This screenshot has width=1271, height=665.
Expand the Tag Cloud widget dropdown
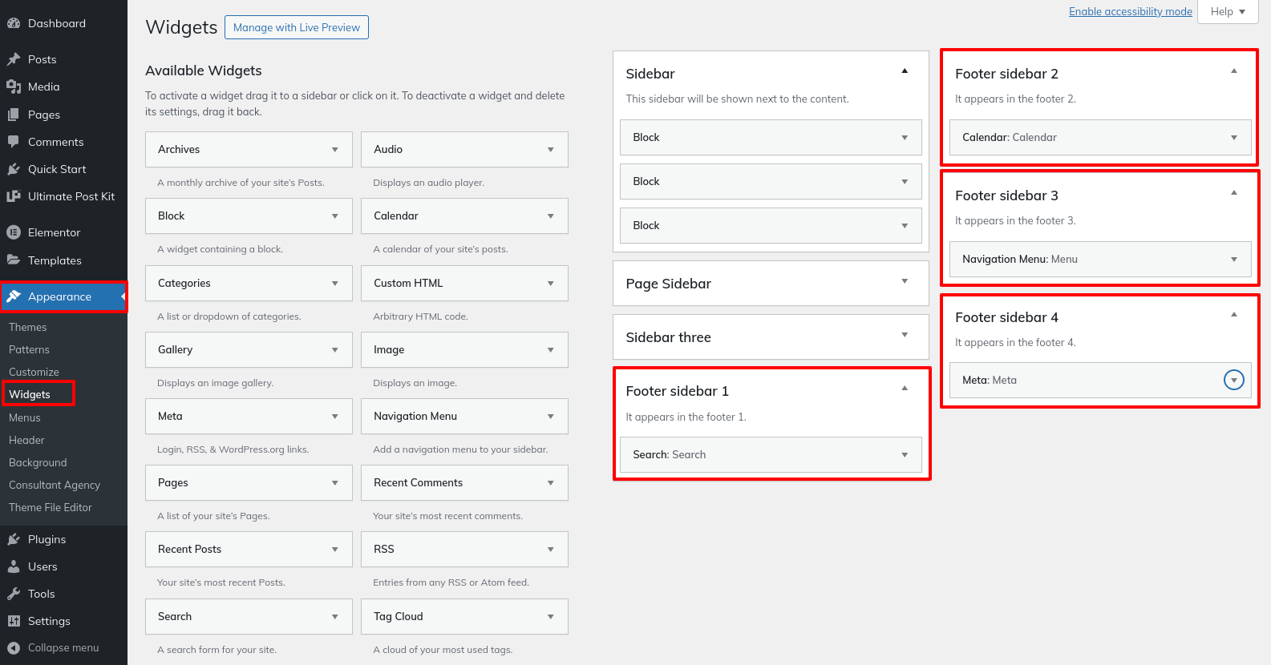pyautogui.click(x=550, y=617)
